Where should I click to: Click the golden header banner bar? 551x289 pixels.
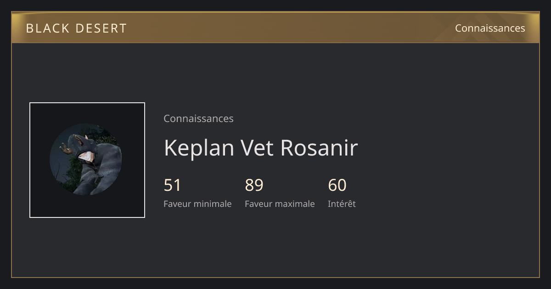click(x=275, y=28)
